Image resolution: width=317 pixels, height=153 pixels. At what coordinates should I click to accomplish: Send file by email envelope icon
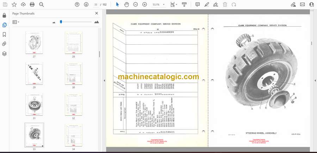coord(303,5)
